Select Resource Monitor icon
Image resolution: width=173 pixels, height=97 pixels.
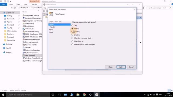point(24,45)
